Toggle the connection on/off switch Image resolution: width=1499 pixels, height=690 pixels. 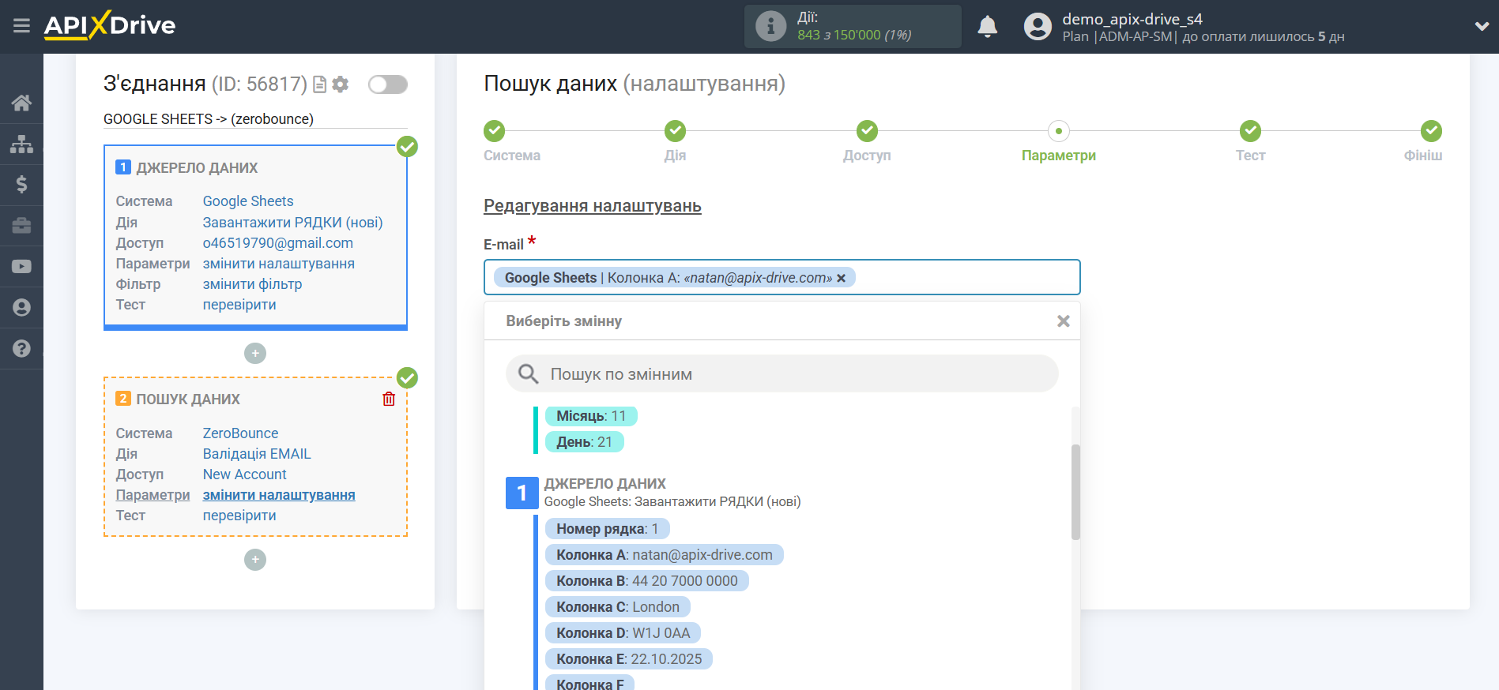click(387, 84)
